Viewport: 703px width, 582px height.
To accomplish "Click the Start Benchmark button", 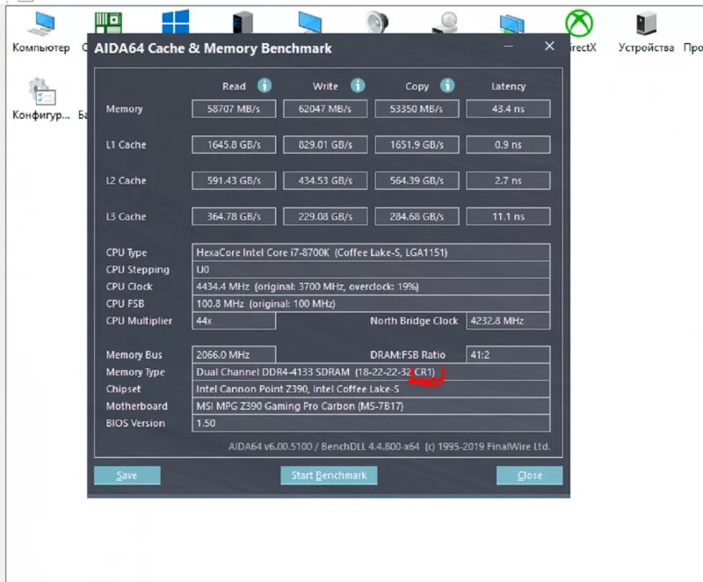I will pos(329,476).
